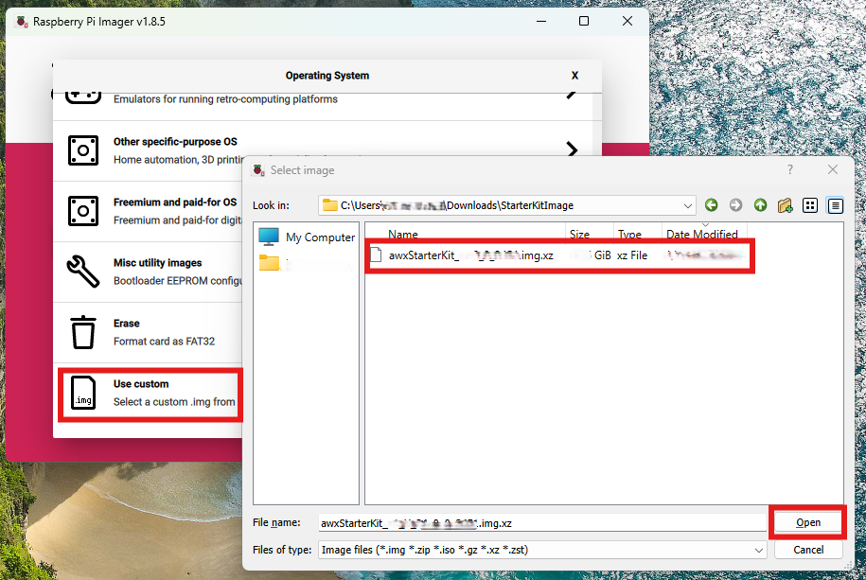866x580 pixels.
Task: Go back in the Select image dialog
Action: 712,205
